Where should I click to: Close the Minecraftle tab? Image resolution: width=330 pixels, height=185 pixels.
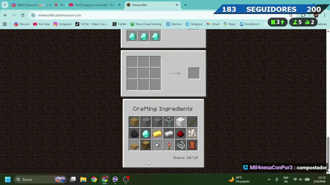coord(177,5)
